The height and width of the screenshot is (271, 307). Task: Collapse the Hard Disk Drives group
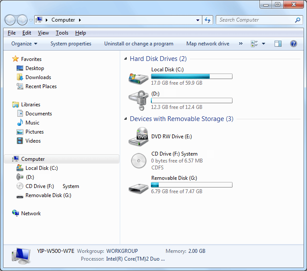(x=125, y=58)
